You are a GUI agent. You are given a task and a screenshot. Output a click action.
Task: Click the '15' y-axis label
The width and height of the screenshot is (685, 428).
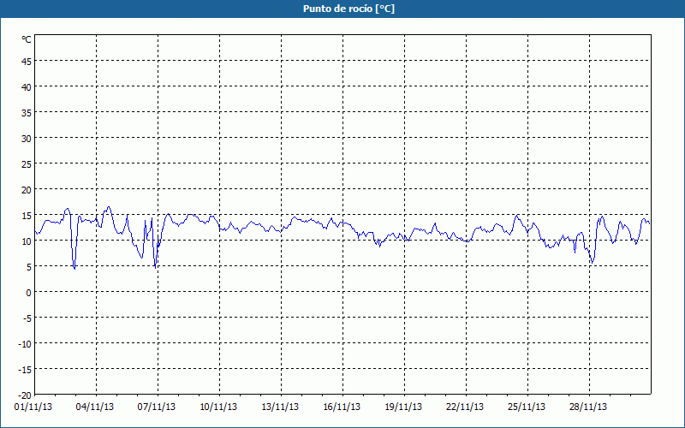(27, 216)
